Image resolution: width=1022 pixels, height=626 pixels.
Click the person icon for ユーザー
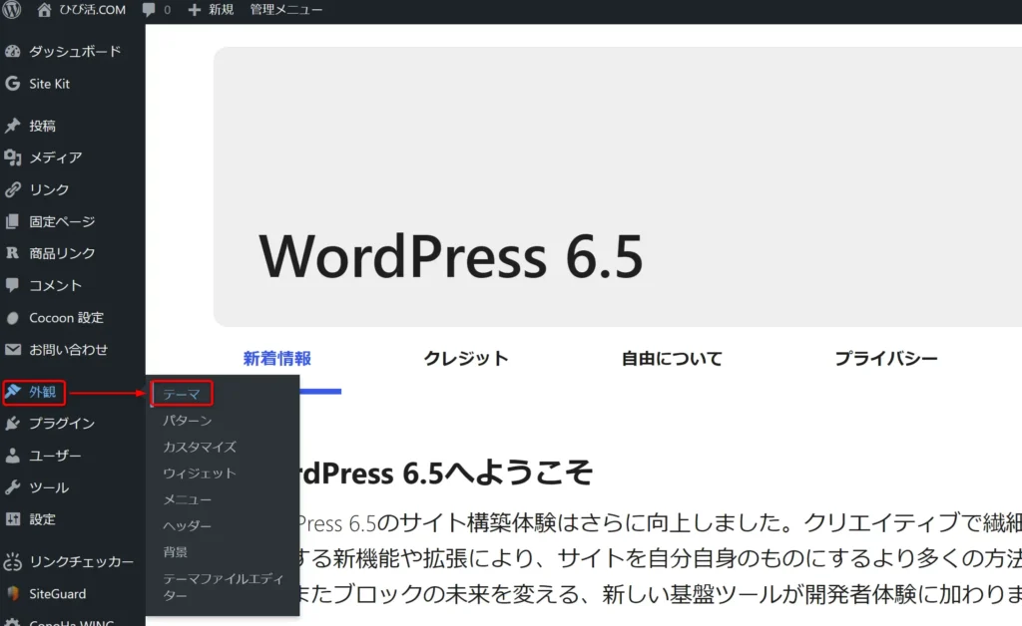[12, 456]
